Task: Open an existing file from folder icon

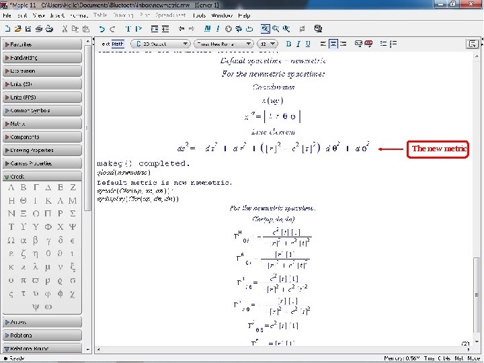Action: pos(17,29)
